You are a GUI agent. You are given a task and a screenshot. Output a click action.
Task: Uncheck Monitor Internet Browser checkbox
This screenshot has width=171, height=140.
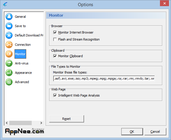55,32
